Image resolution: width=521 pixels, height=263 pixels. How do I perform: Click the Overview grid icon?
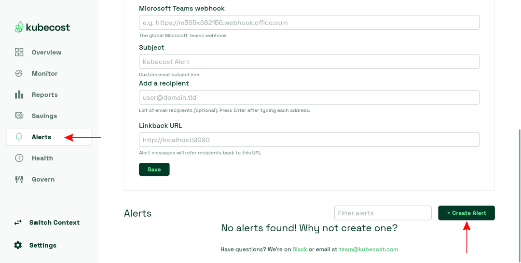(19, 53)
